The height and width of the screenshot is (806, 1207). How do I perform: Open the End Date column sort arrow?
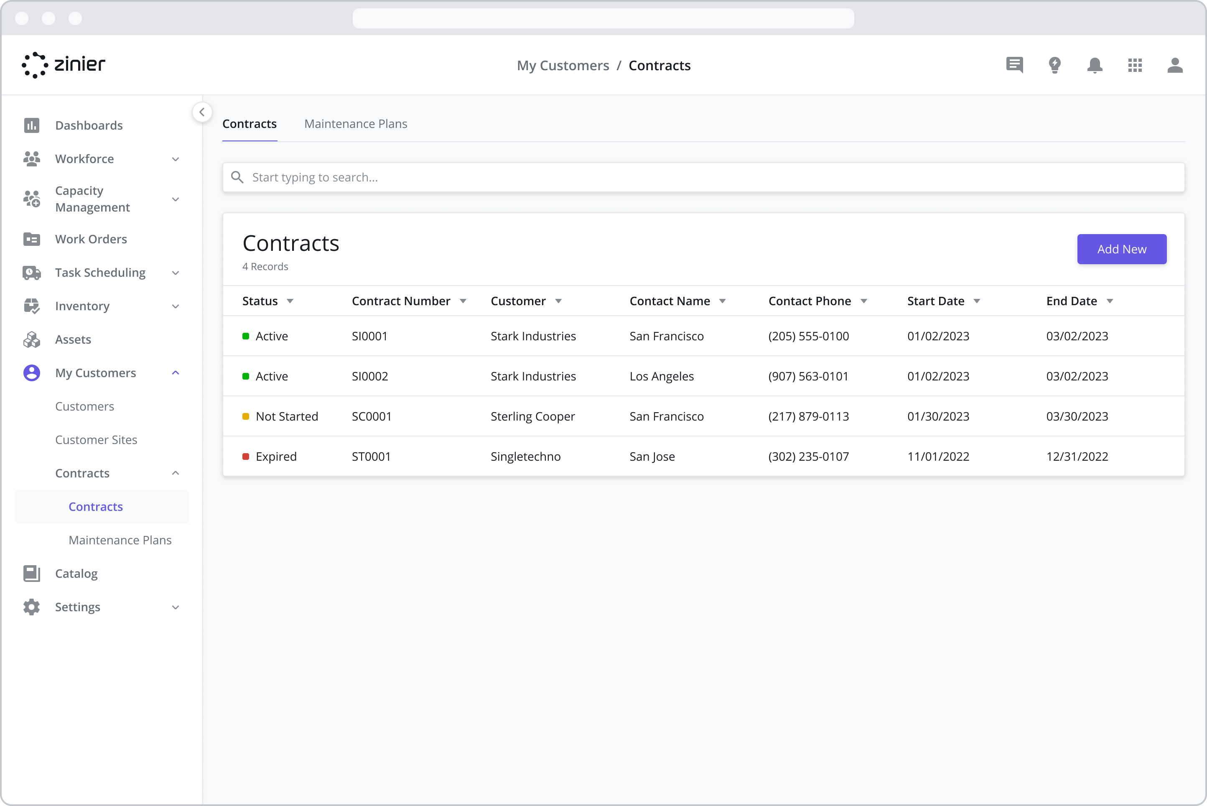point(1110,301)
